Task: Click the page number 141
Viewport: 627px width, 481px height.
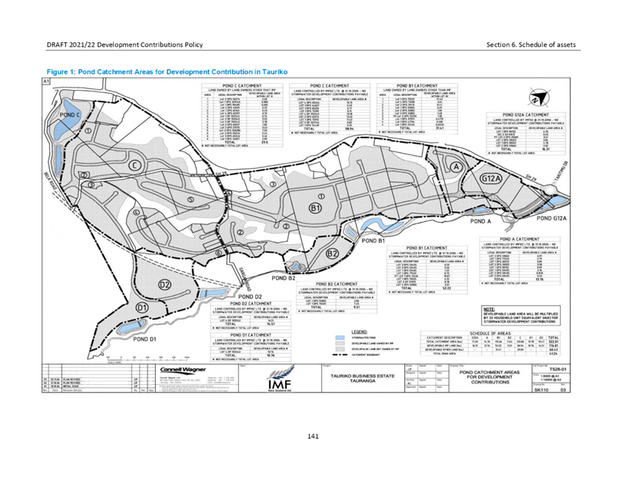Action: (x=313, y=436)
